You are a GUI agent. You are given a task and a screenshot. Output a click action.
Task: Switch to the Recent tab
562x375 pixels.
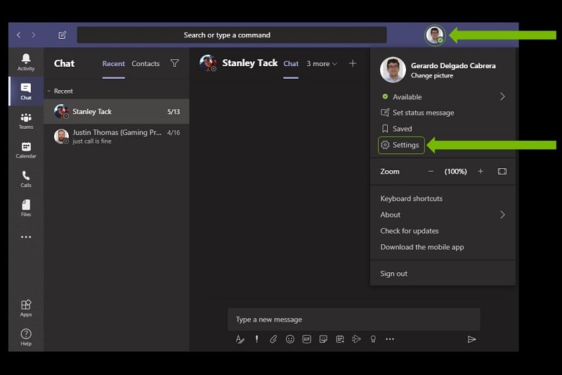click(113, 63)
